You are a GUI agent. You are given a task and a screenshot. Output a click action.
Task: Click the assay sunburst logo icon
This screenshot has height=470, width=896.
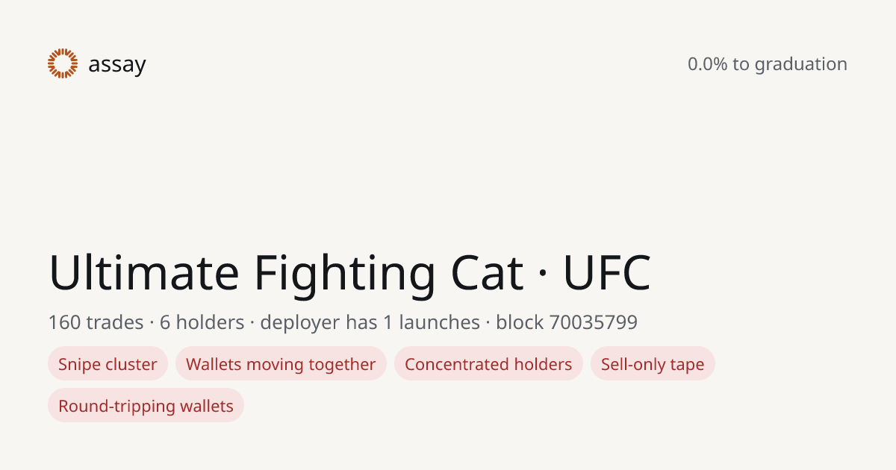pos(63,63)
